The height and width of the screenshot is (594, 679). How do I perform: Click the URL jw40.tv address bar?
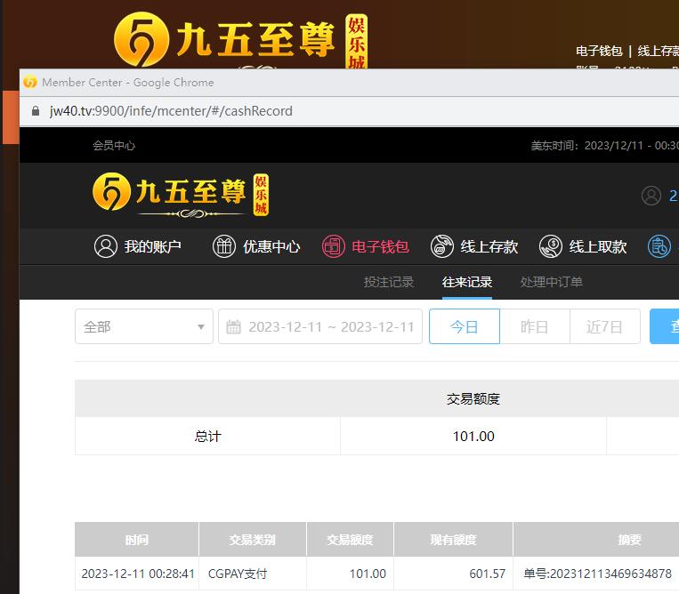point(171,111)
